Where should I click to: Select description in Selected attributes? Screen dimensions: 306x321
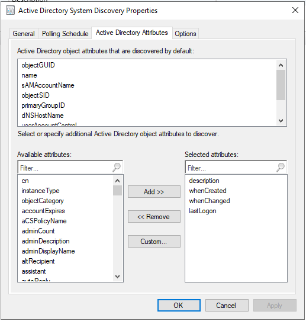pyautogui.click(x=204, y=181)
